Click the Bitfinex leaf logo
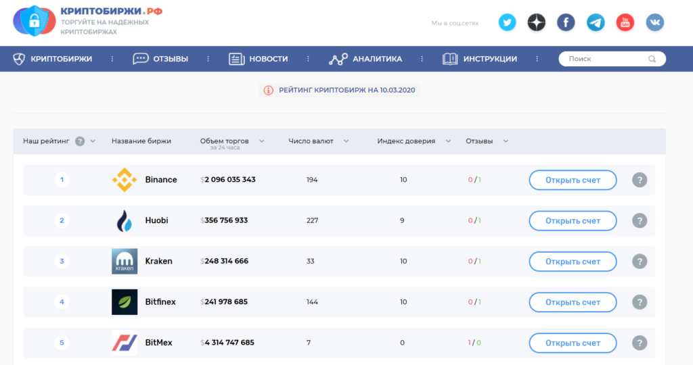693x365 pixels. click(x=125, y=302)
